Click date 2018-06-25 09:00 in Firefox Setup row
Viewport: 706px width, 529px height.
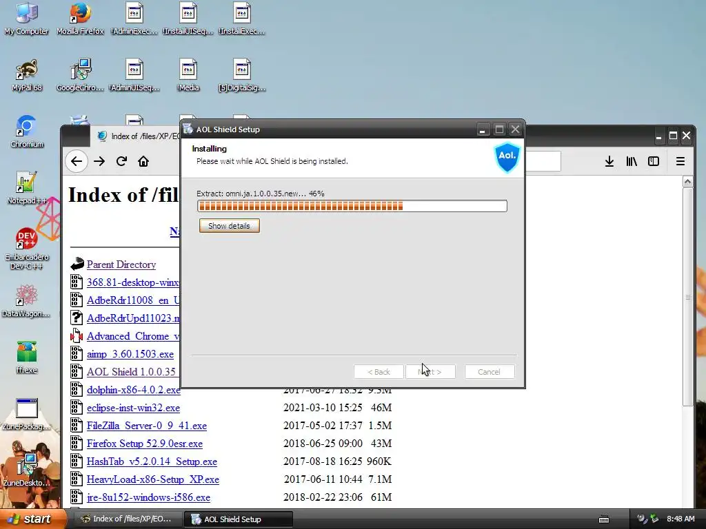323,444
